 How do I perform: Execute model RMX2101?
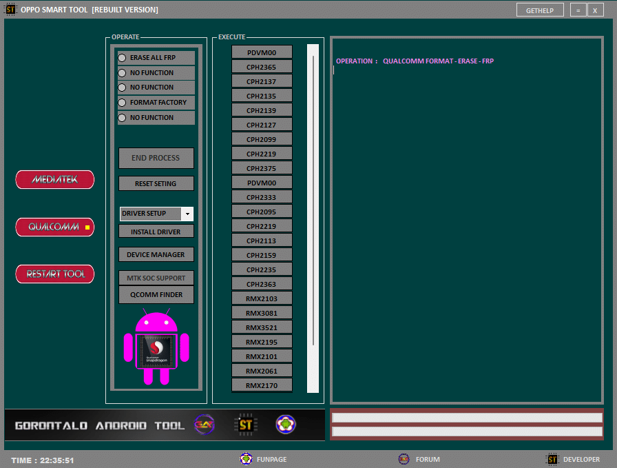(x=262, y=356)
